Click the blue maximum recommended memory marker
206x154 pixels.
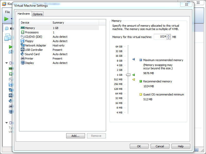pyautogui.click(x=133, y=59)
